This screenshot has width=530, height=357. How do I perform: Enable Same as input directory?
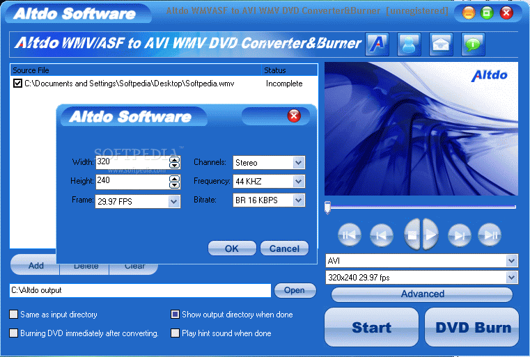click(x=13, y=315)
